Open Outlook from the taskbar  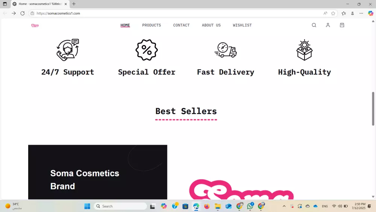228,206
